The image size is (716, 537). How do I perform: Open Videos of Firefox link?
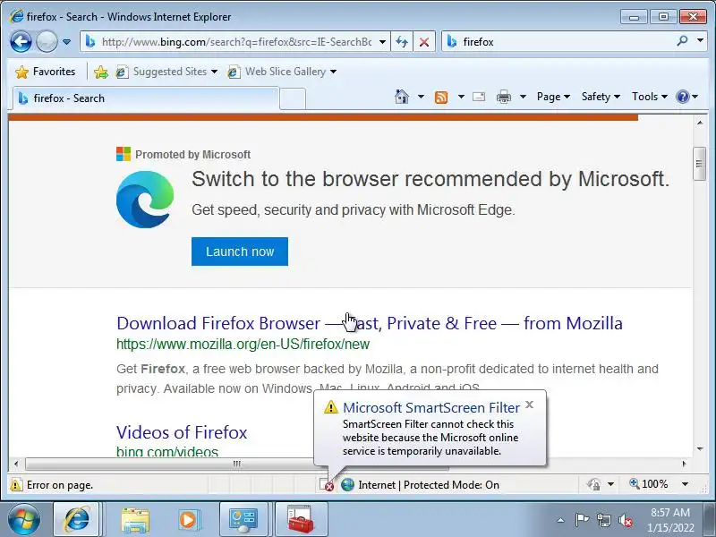click(182, 432)
